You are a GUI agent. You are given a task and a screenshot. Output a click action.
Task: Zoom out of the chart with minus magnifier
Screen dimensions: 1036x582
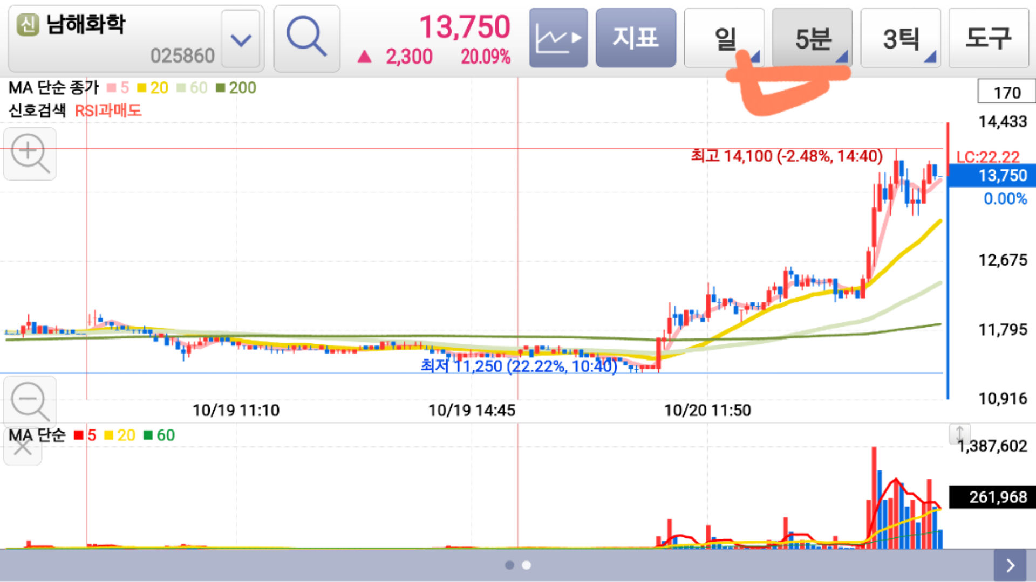coord(30,401)
